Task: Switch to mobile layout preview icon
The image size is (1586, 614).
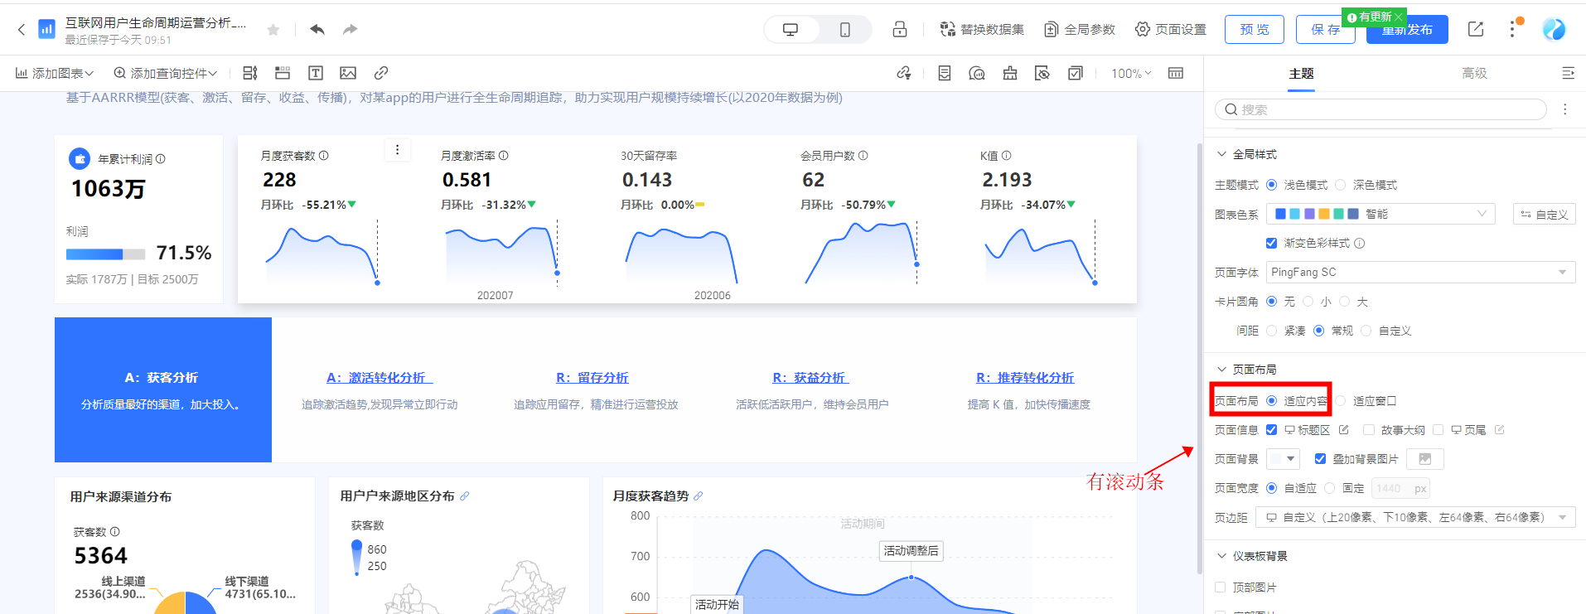Action: click(844, 30)
